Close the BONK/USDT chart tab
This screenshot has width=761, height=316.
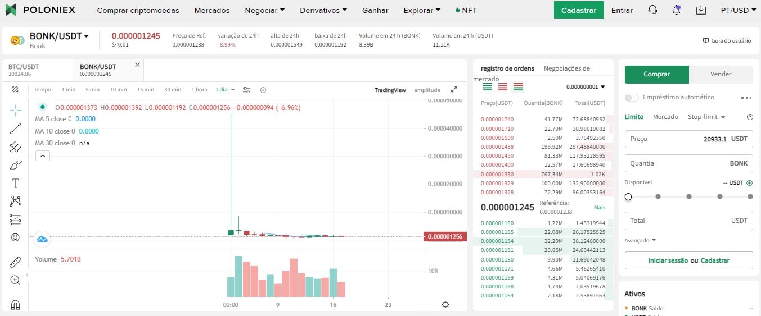tap(137, 65)
